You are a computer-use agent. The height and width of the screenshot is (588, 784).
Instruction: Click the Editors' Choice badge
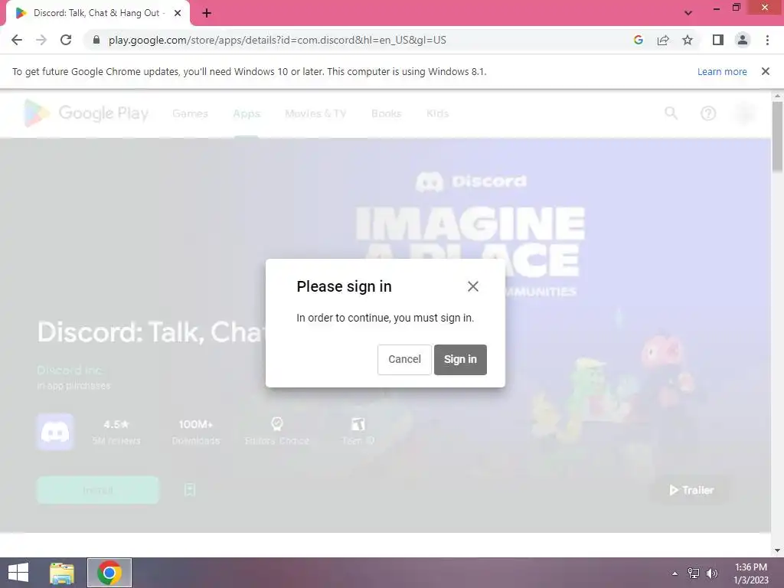(277, 432)
